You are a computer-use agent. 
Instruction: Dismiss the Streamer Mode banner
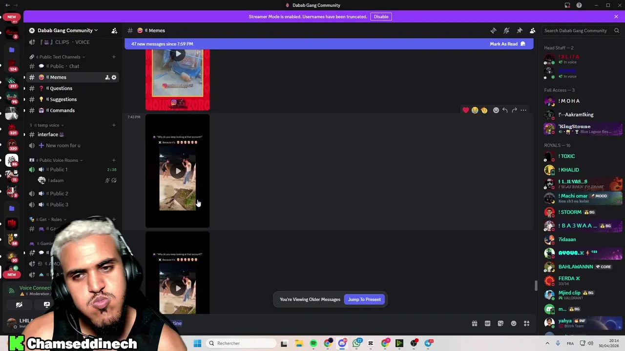(616, 17)
